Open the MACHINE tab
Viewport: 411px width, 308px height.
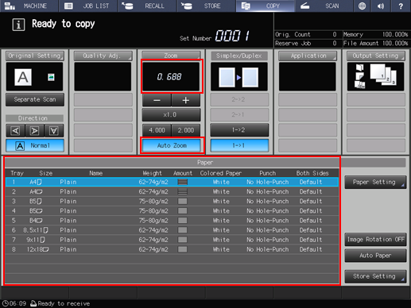(x=29, y=6)
